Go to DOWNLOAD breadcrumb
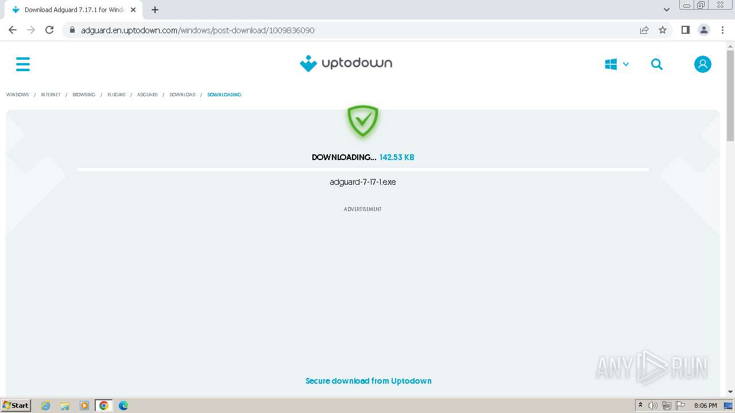 tap(182, 95)
